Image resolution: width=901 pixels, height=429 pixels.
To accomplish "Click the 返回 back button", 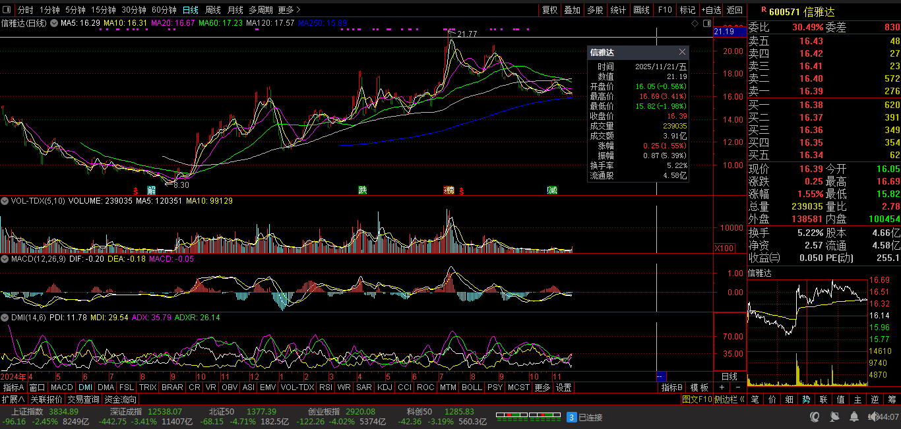I will click(x=734, y=10).
